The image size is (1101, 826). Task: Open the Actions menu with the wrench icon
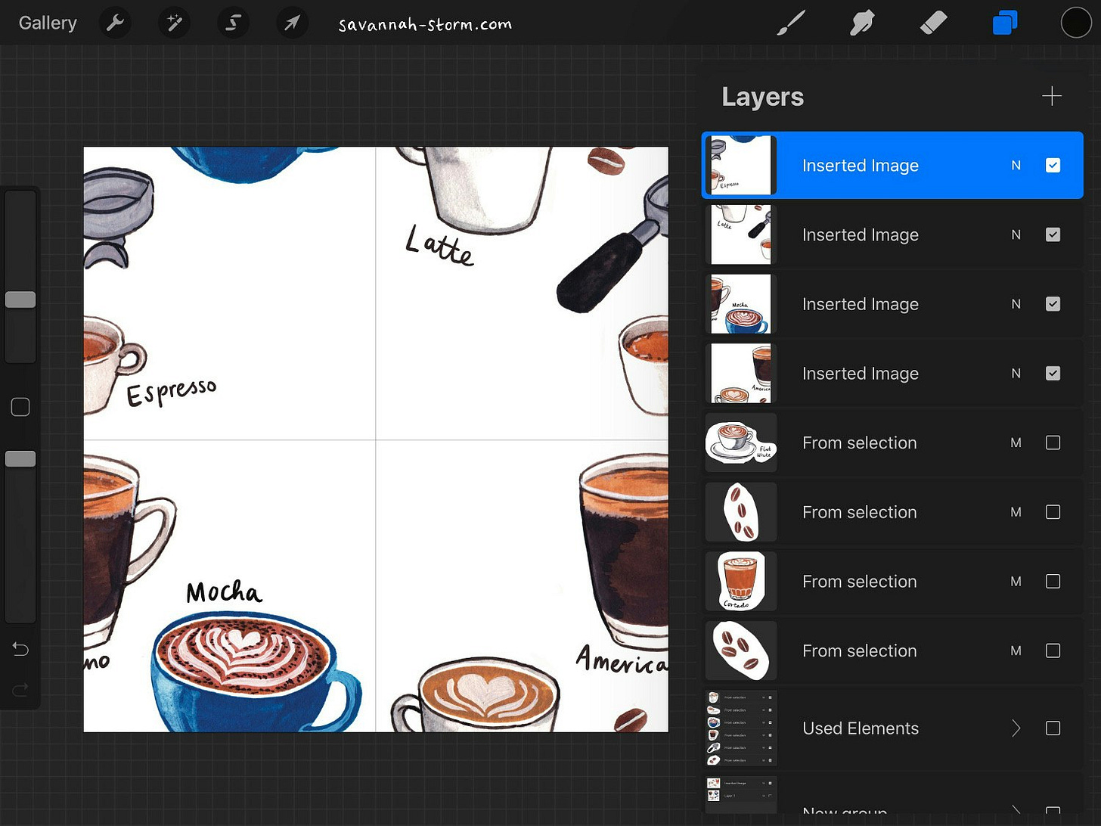point(115,23)
